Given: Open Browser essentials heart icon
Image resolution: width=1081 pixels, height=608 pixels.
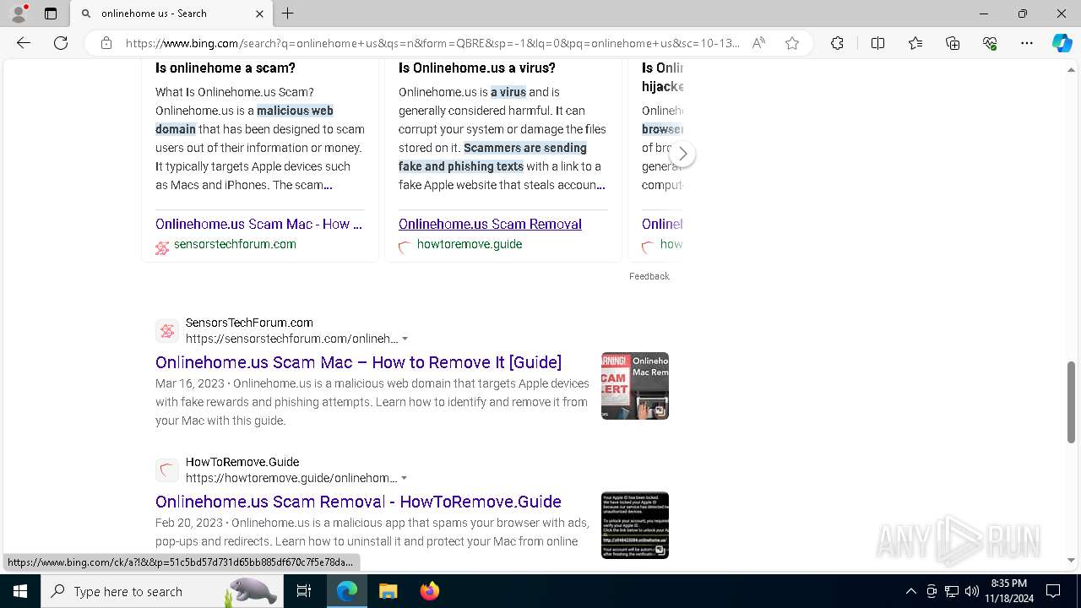Looking at the screenshot, I should coord(990,43).
